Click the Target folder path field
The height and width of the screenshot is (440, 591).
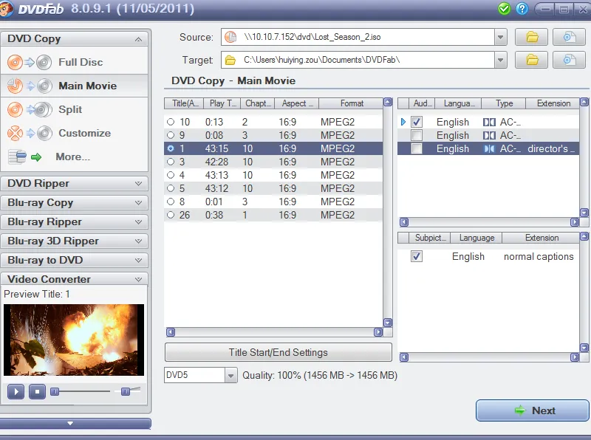pos(358,60)
